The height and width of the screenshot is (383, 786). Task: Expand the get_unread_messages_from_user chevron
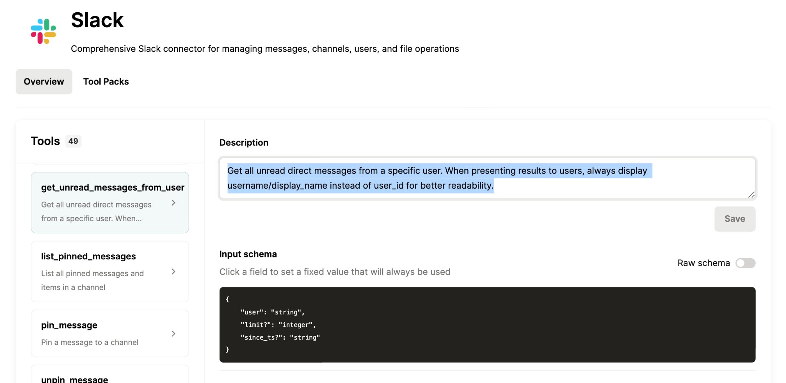(173, 202)
